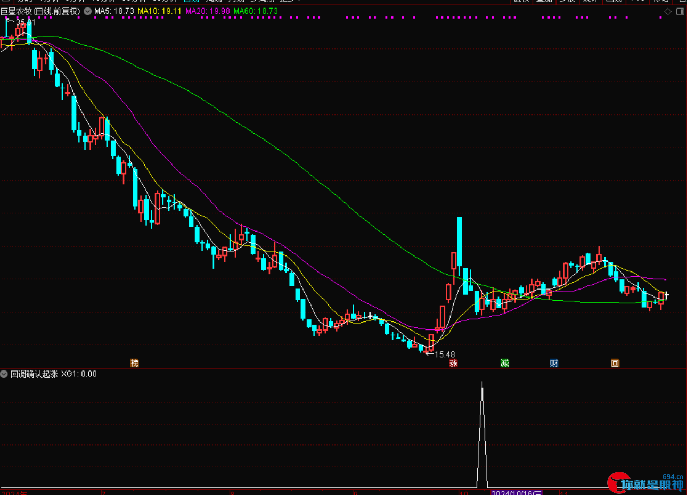The image size is (687, 495).
Task: Toggle the side panel icon at top right
Action: click(680, 12)
